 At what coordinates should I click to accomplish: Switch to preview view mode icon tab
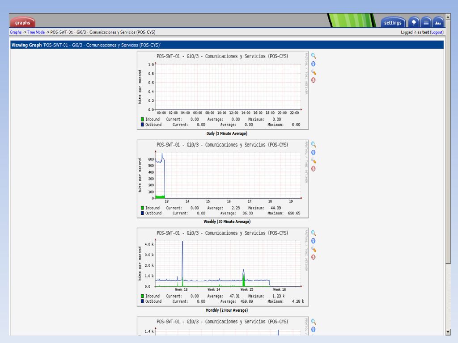click(438, 22)
